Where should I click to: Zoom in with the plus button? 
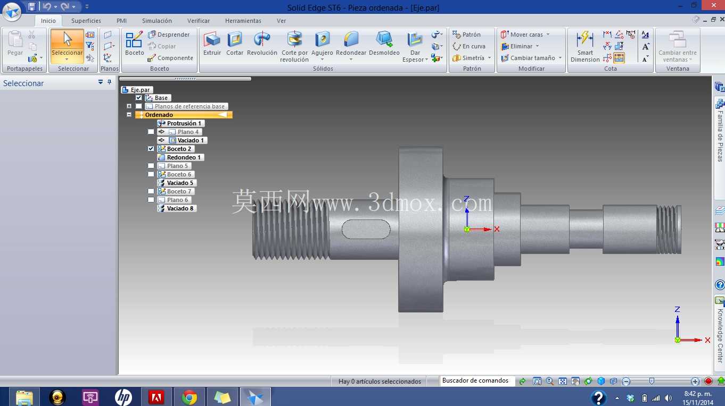click(x=695, y=381)
